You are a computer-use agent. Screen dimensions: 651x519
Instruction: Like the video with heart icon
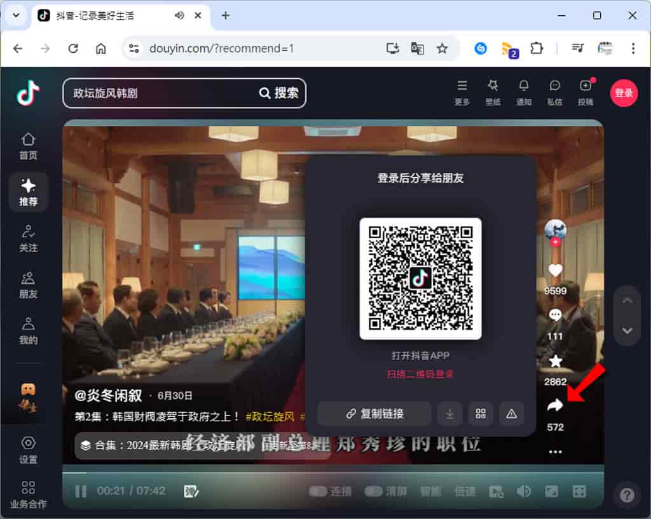pos(555,271)
